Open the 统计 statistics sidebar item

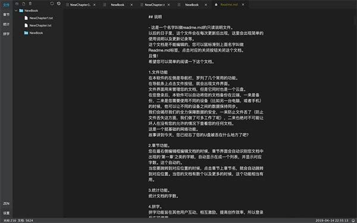point(6,24)
